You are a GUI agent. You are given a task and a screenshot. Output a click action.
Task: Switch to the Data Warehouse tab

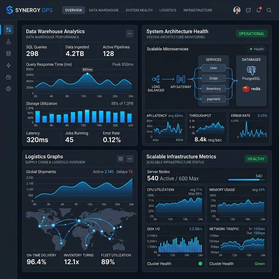click(104, 10)
